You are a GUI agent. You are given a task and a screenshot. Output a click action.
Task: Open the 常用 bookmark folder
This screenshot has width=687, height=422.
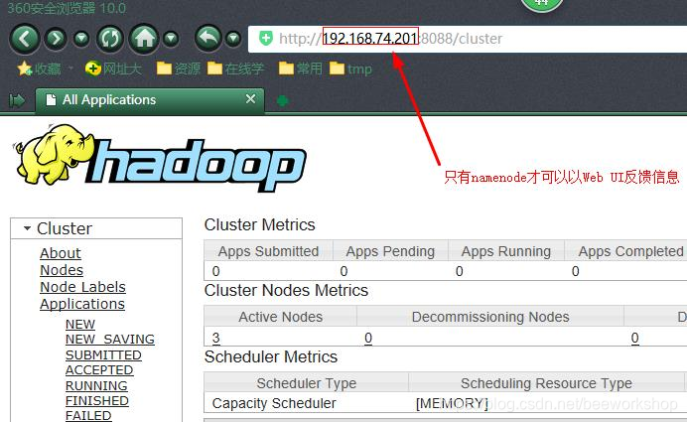click(301, 69)
